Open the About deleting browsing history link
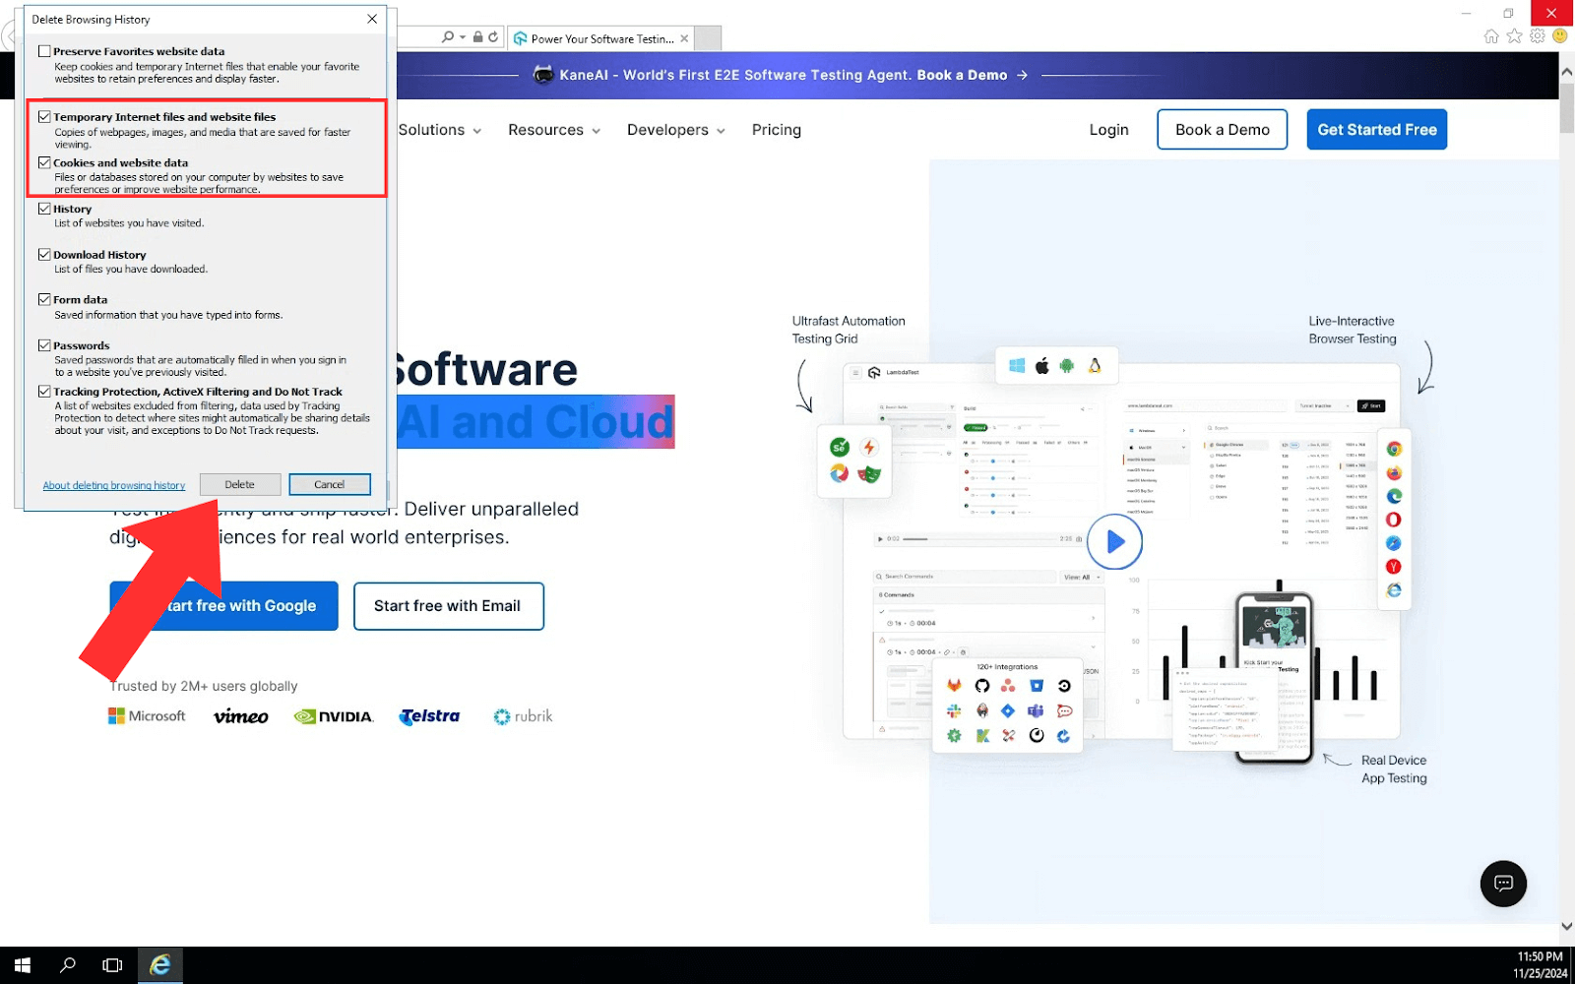The height and width of the screenshot is (984, 1575). coord(113,484)
